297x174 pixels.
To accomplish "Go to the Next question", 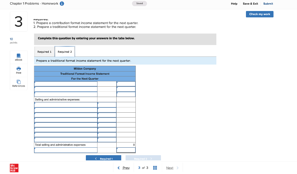I will click(172, 168).
